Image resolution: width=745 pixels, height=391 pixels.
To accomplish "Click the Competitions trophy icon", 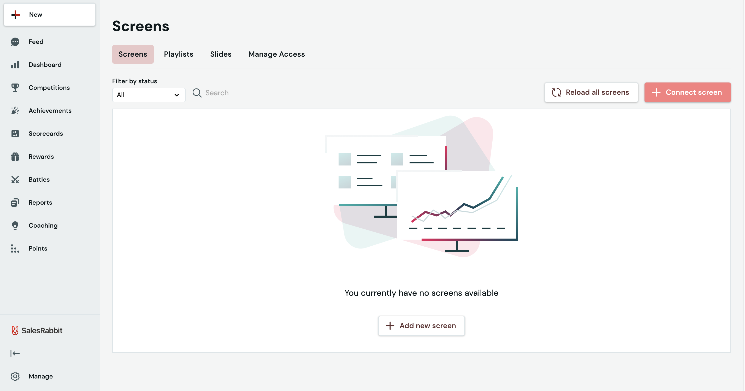I will pos(15,88).
